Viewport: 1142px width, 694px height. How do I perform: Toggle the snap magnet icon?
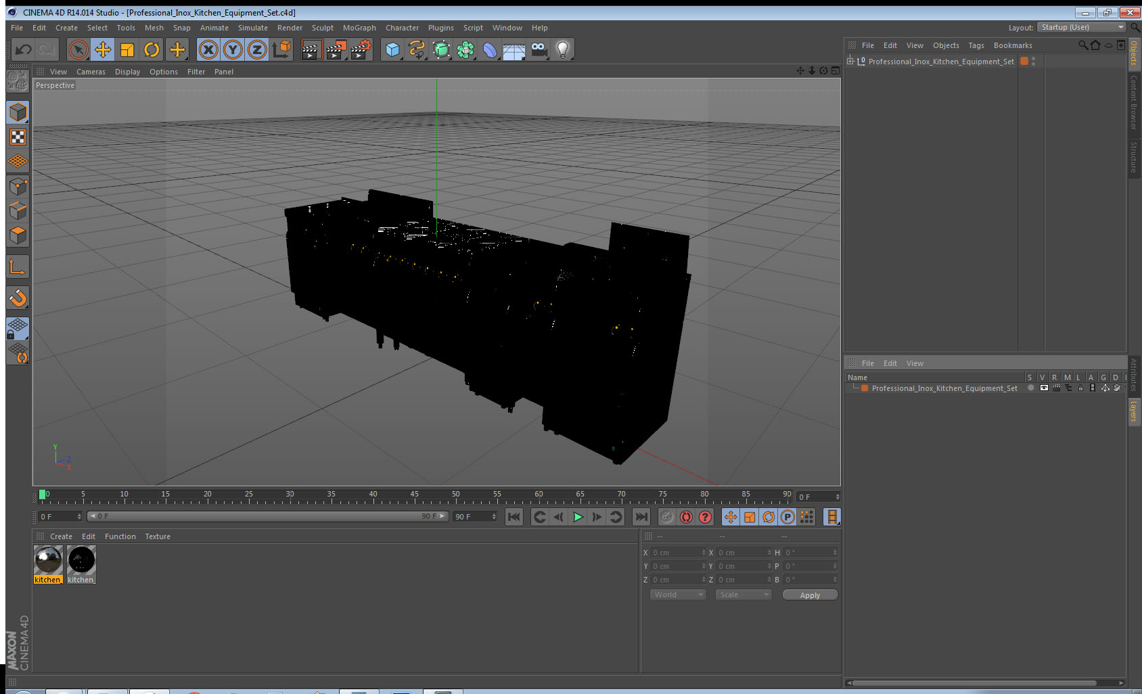pyautogui.click(x=18, y=298)
